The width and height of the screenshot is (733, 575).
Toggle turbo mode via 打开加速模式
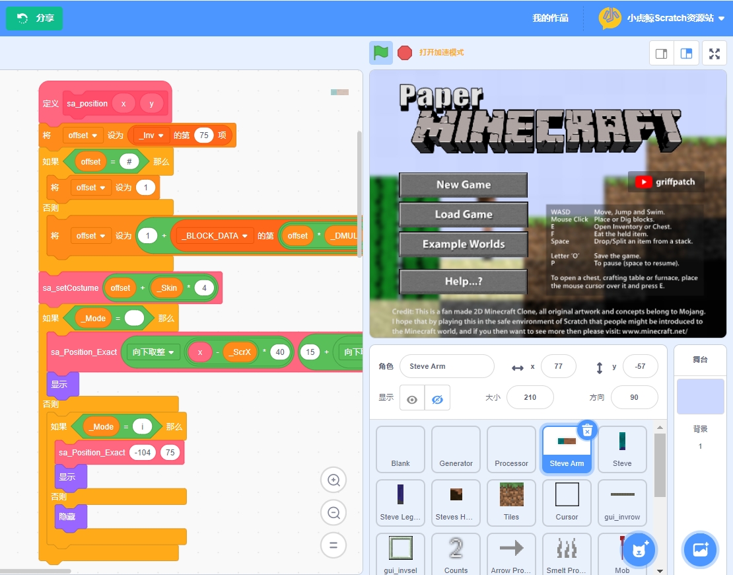[x=441, y=52]
